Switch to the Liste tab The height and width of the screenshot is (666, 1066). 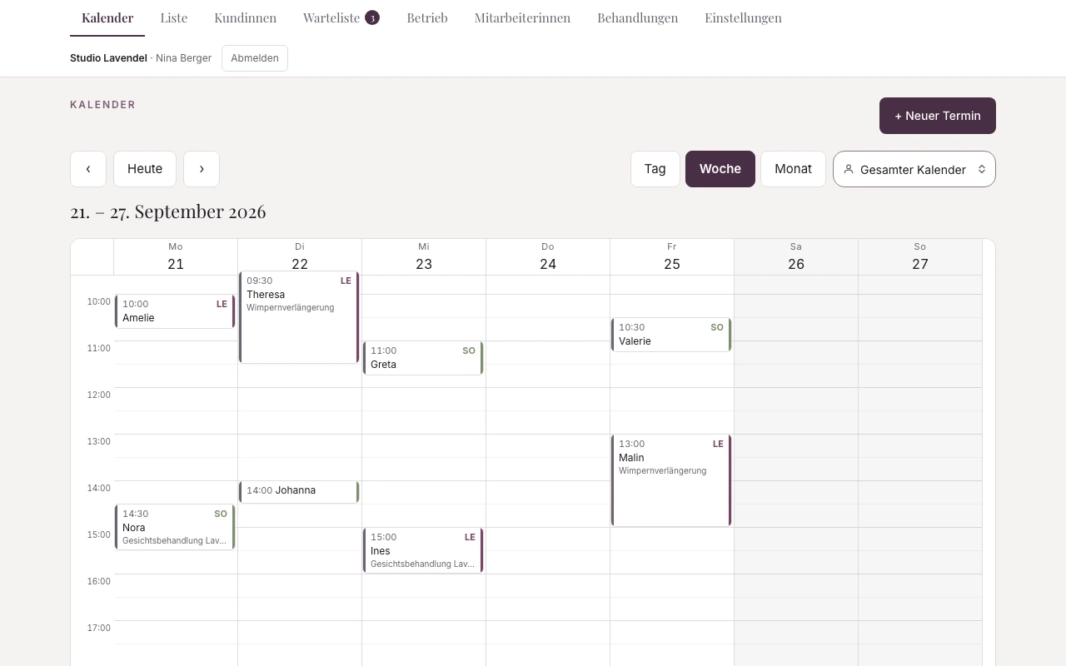point(174,17)
